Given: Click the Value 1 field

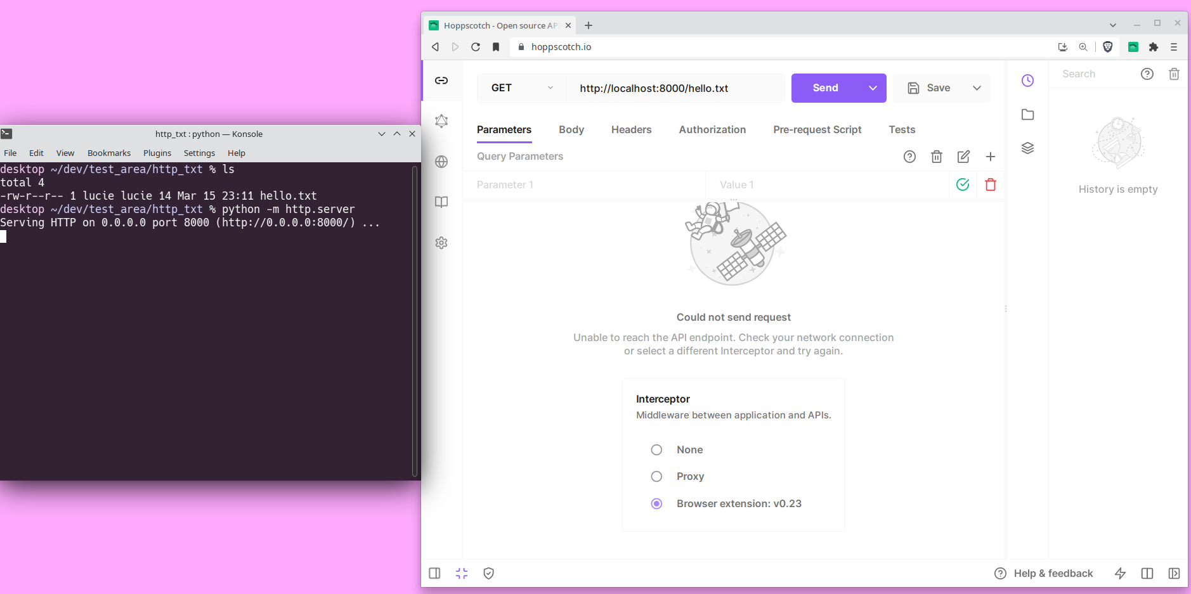Looking at the screenshot, I should pos(827,184).
